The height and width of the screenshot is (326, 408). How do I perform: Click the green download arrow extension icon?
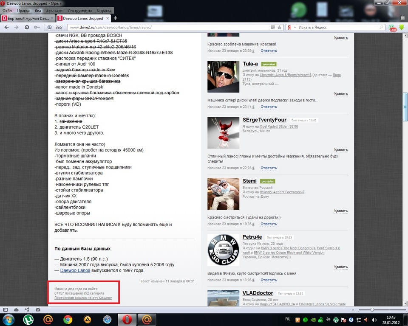click(402, 27)
